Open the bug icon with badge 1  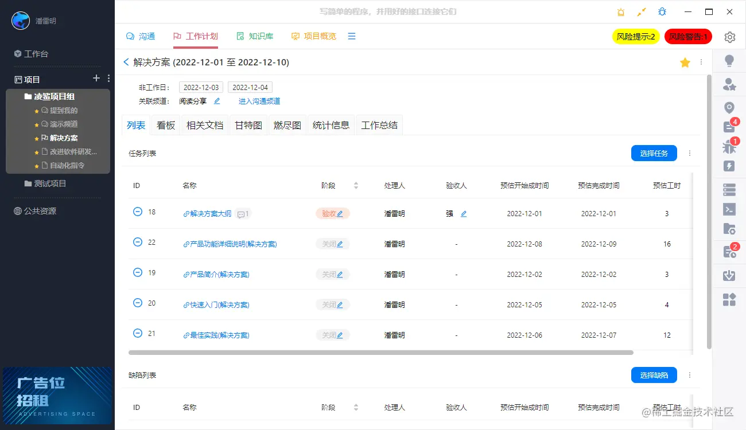[729, 147]
